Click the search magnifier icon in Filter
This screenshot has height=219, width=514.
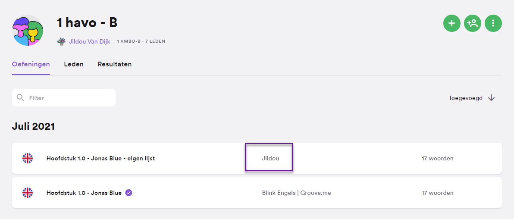[21, 98]
